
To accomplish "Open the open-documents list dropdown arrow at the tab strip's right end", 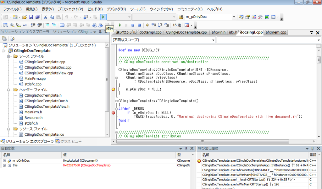I will click(312, 33).
